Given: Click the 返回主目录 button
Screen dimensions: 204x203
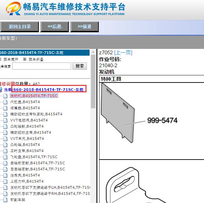Looking at the screenshot, I should tap(20, 26).
